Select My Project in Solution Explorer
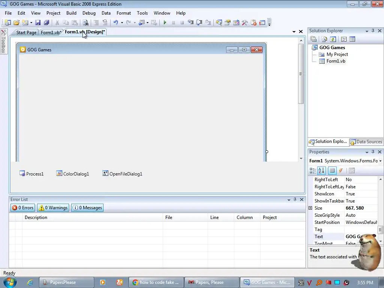This screenshot has width=384, height=288. click(x=337, y=54)
